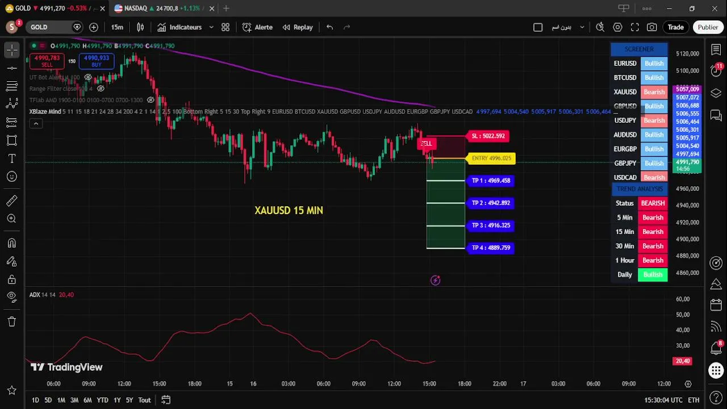Toggle magnet mode for drawings
This screenshot has height=409, width=727.
(11, 243)
